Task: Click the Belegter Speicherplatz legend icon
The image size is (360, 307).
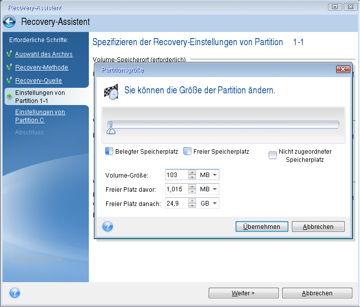Action: pos(109,151)
